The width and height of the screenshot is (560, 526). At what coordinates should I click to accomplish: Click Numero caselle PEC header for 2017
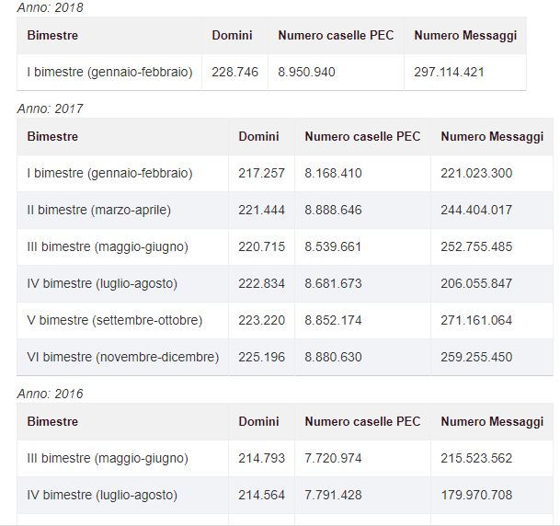click(362, 136)
